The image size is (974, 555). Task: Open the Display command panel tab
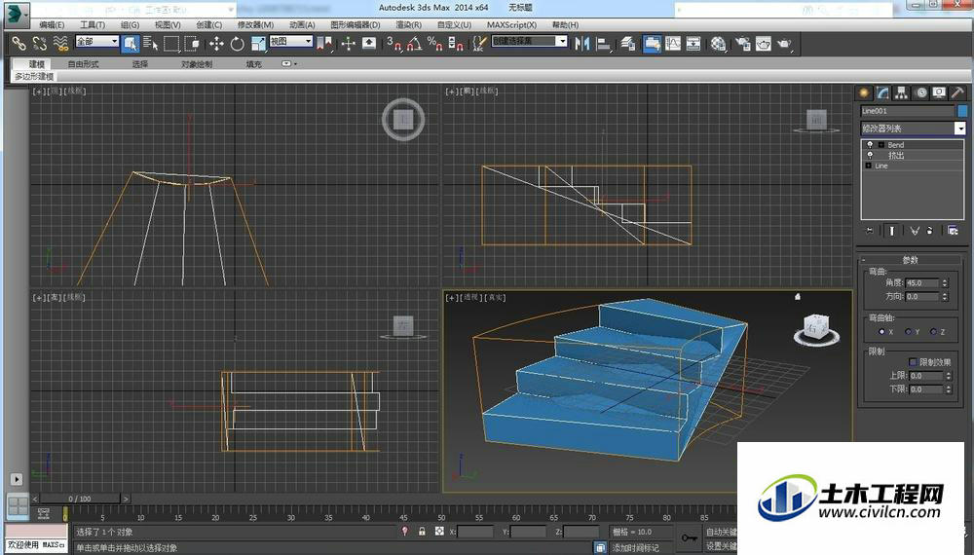pos(939,92)
